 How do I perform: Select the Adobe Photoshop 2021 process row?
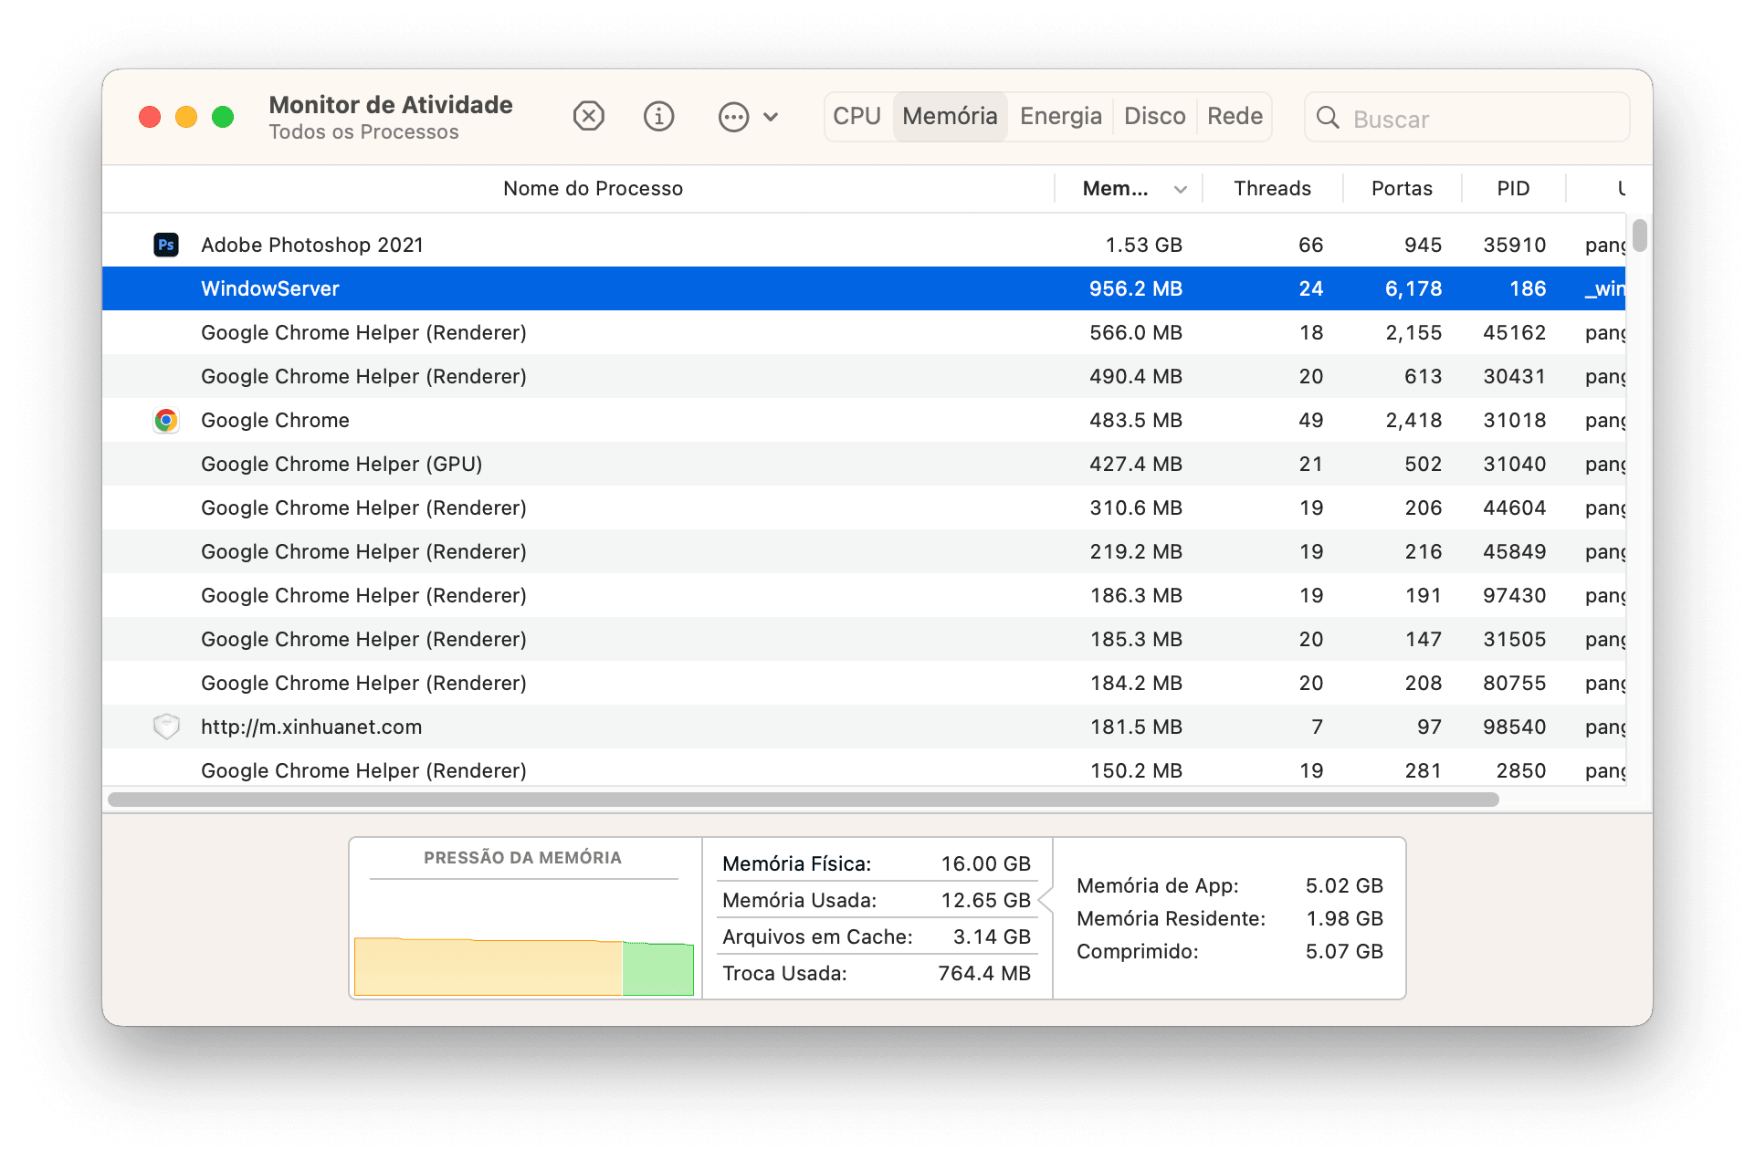864,245
